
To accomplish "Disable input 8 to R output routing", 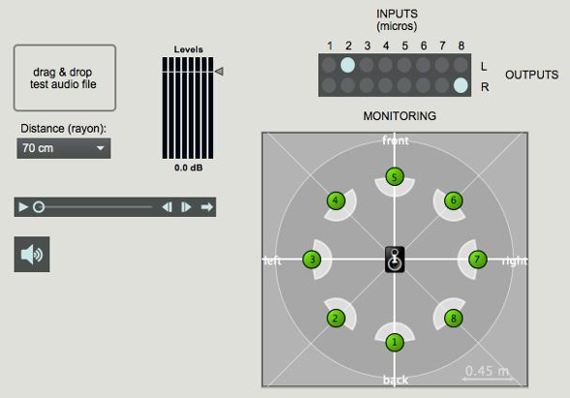I will click(x=461, y=85).
